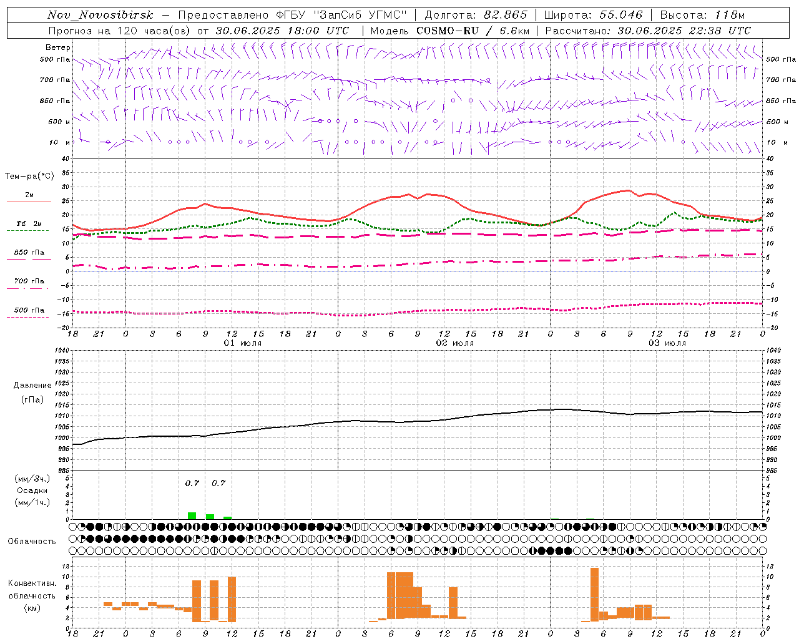Click the Ветер wind panel label
This screenshot has height=639, width=799.
point(58,47)
